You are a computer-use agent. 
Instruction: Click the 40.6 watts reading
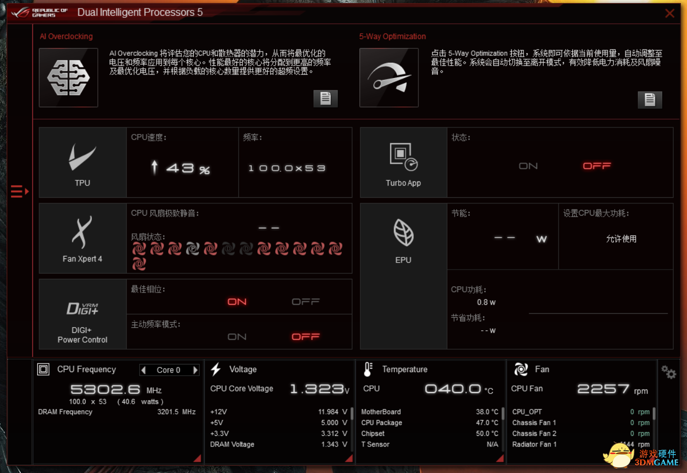tap(140, 402)
